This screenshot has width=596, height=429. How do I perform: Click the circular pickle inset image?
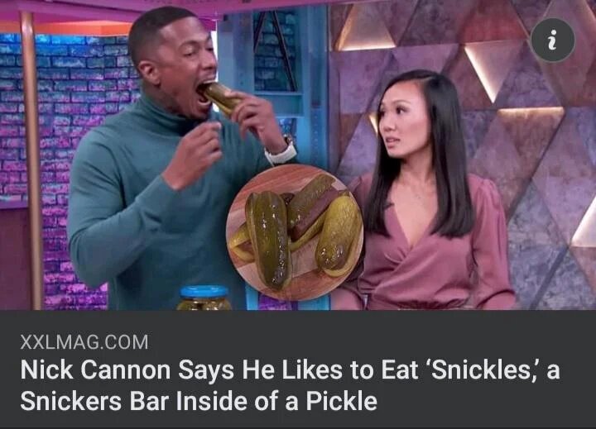pos(295,232)
